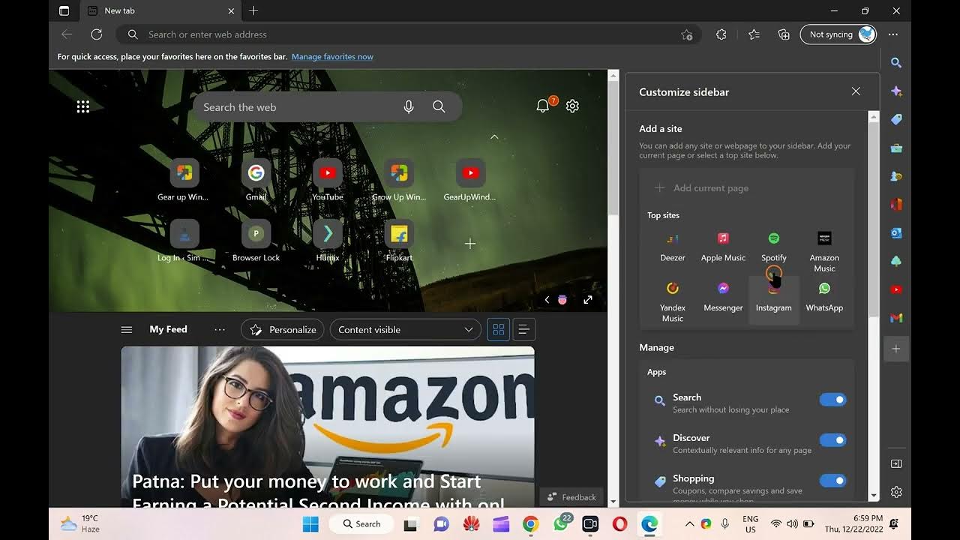This screenshot has width=960, height=540.
Task: Open the Amazon news article thumbnail
Action: [328, 427]
